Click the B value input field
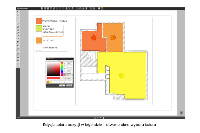The height and width of the screenshot is (133, 200). click(x=69, y=68)
